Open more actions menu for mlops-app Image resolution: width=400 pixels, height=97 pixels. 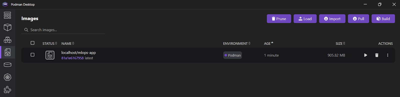click(388, 55)
